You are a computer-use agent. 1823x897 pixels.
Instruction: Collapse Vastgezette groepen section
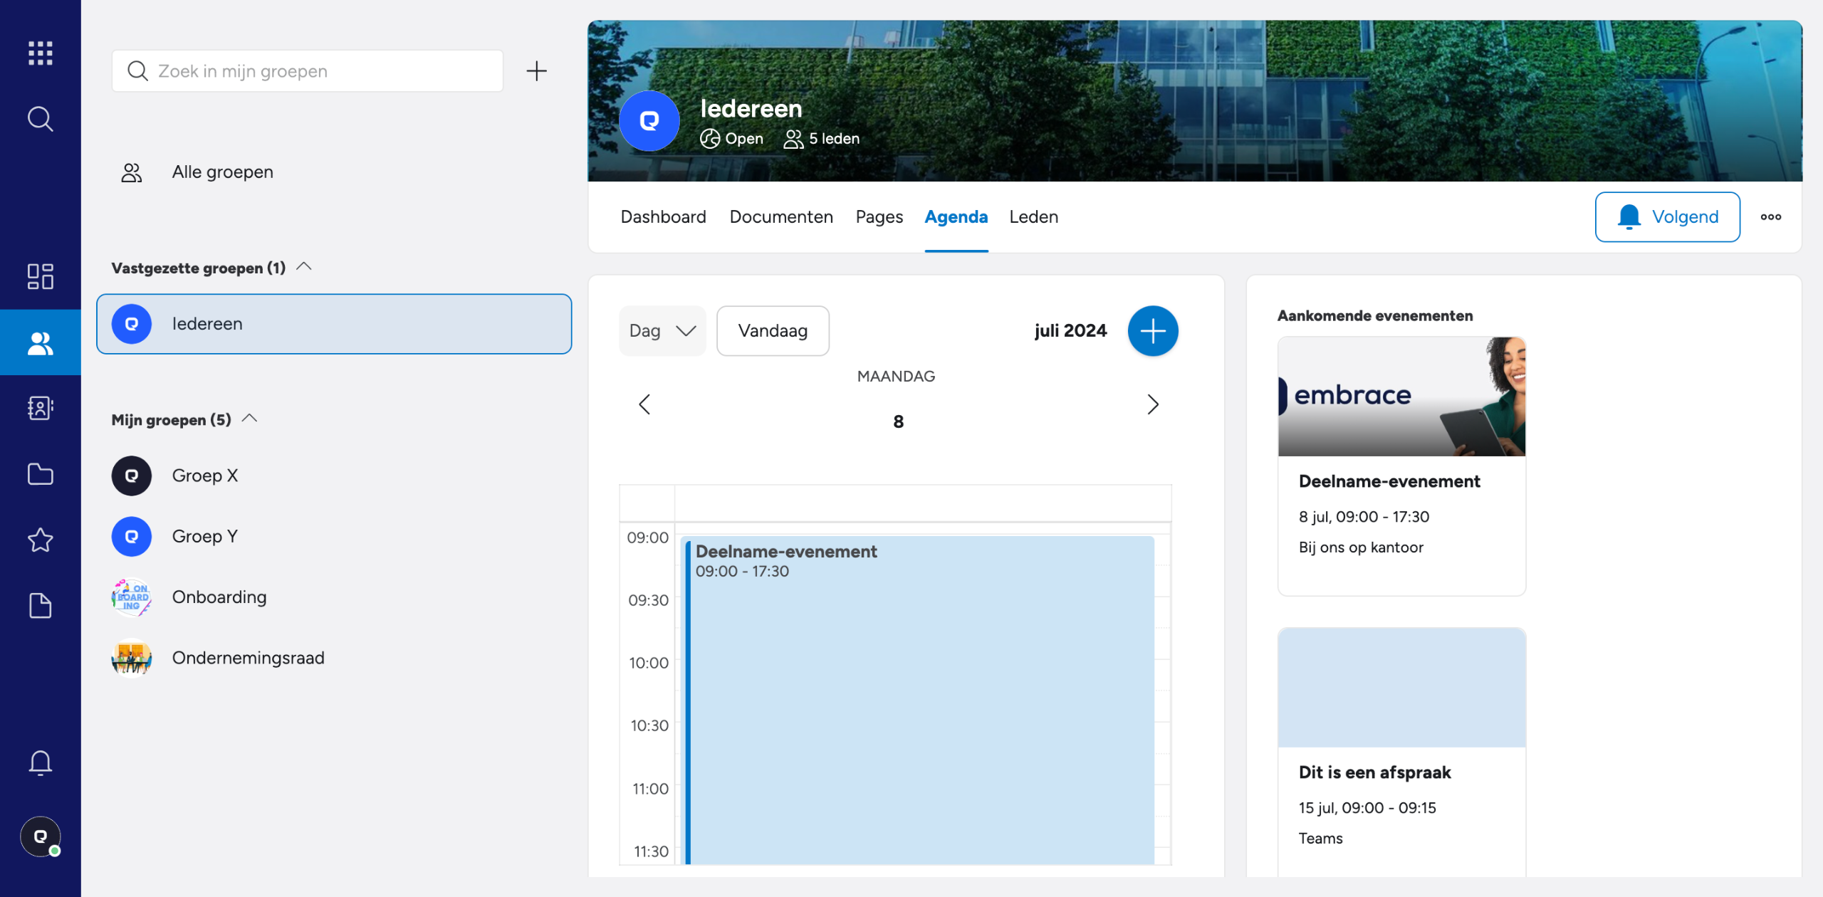(x=304, y=266)
